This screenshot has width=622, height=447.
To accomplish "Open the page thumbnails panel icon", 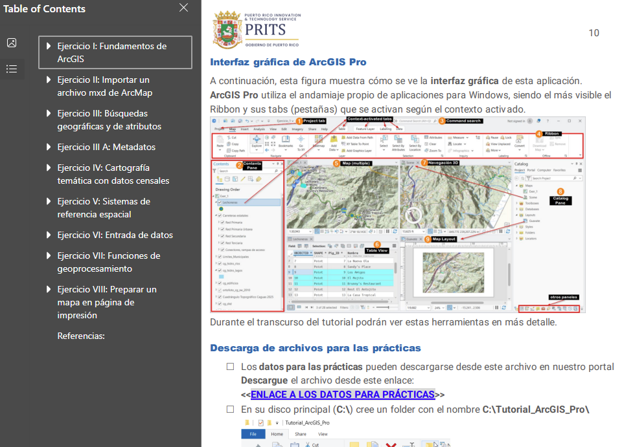I will (x=11, y=43).
